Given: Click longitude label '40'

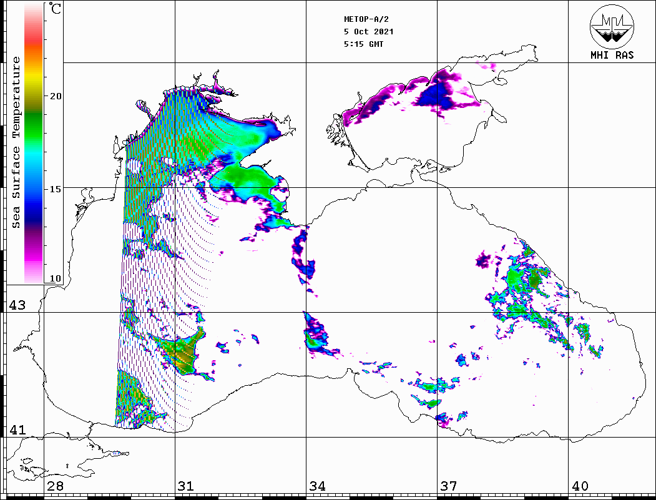Looking at the screenshot, I should coord(580,486).
